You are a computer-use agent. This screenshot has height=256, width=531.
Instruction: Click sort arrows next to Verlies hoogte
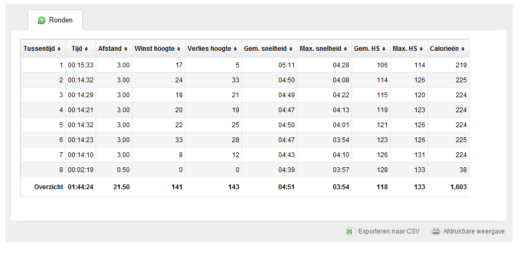coord(235,49)
